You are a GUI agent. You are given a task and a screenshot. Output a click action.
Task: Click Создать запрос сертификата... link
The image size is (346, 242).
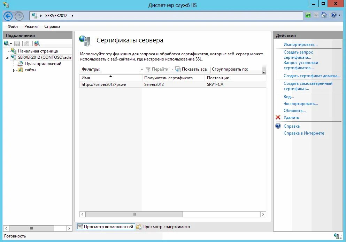(x=298, y=55)
